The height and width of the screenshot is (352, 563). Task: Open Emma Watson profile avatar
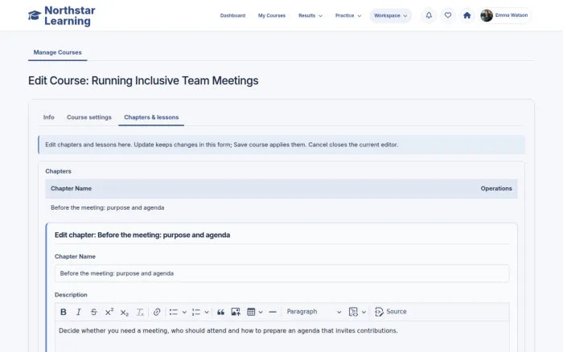pyautogui.click(x=487, y=15)
